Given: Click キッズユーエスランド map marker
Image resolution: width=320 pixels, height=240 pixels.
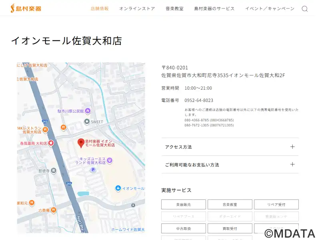Looking at the screenshot, I should (x=110, y=160).
